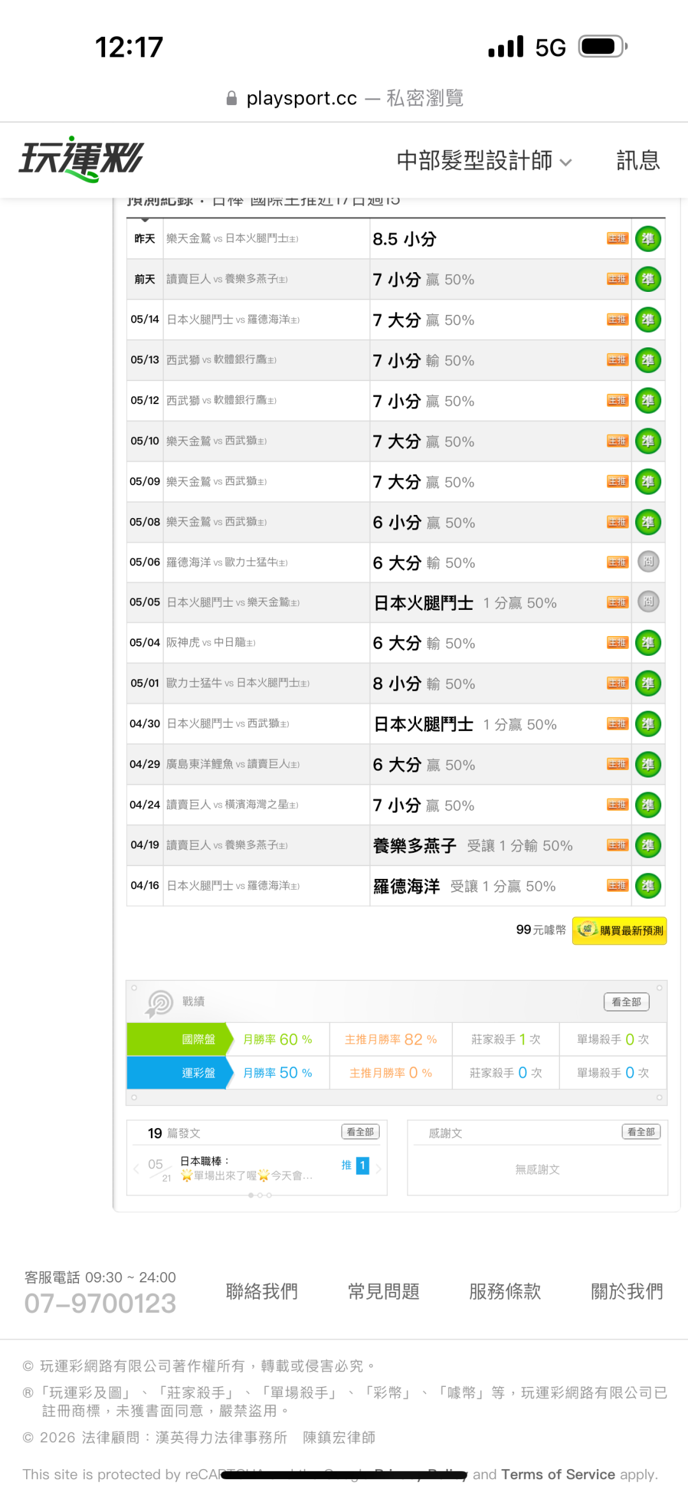The height and width of the screenshot is (1492, 688).
Task: Click 購買最新預測 yellow button
Action: pyautogui.click(x=619, y=931)
